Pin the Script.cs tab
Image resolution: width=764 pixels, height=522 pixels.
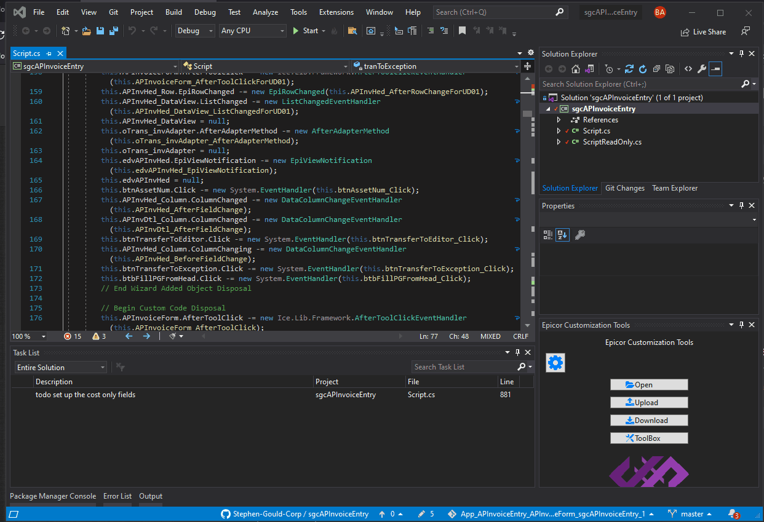point(49,54)
